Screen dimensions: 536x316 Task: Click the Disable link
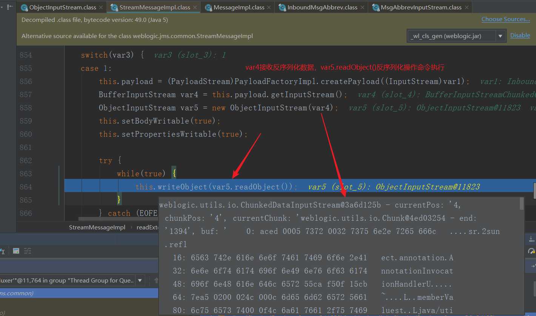click(520, 35)
